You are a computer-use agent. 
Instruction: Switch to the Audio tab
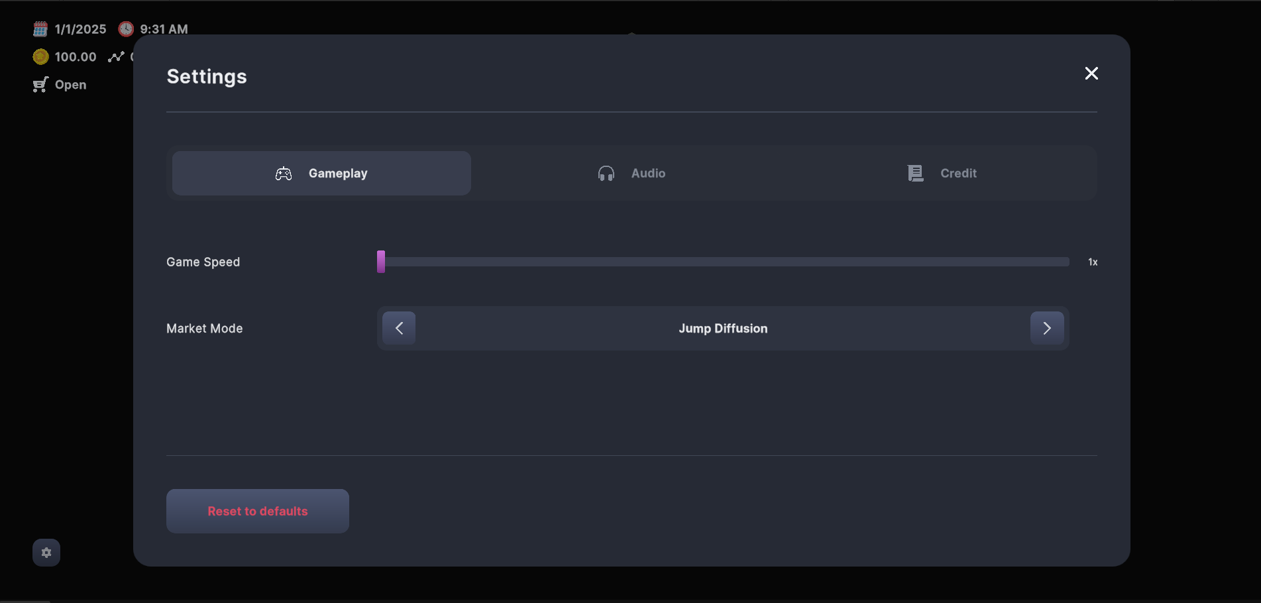point(631,173)
